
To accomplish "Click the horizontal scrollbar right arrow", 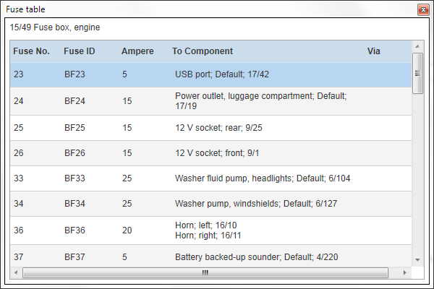I will point(405,272).
